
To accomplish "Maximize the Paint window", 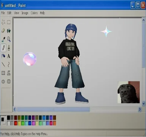I will (138, 5).
